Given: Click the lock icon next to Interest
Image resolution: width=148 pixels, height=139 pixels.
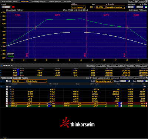Looking at the screenshot, I should tap(129, 81).
